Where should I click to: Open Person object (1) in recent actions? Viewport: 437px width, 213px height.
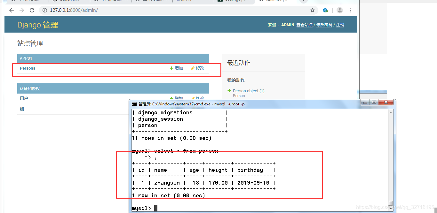pyautogui.click(x=249, y=91)
